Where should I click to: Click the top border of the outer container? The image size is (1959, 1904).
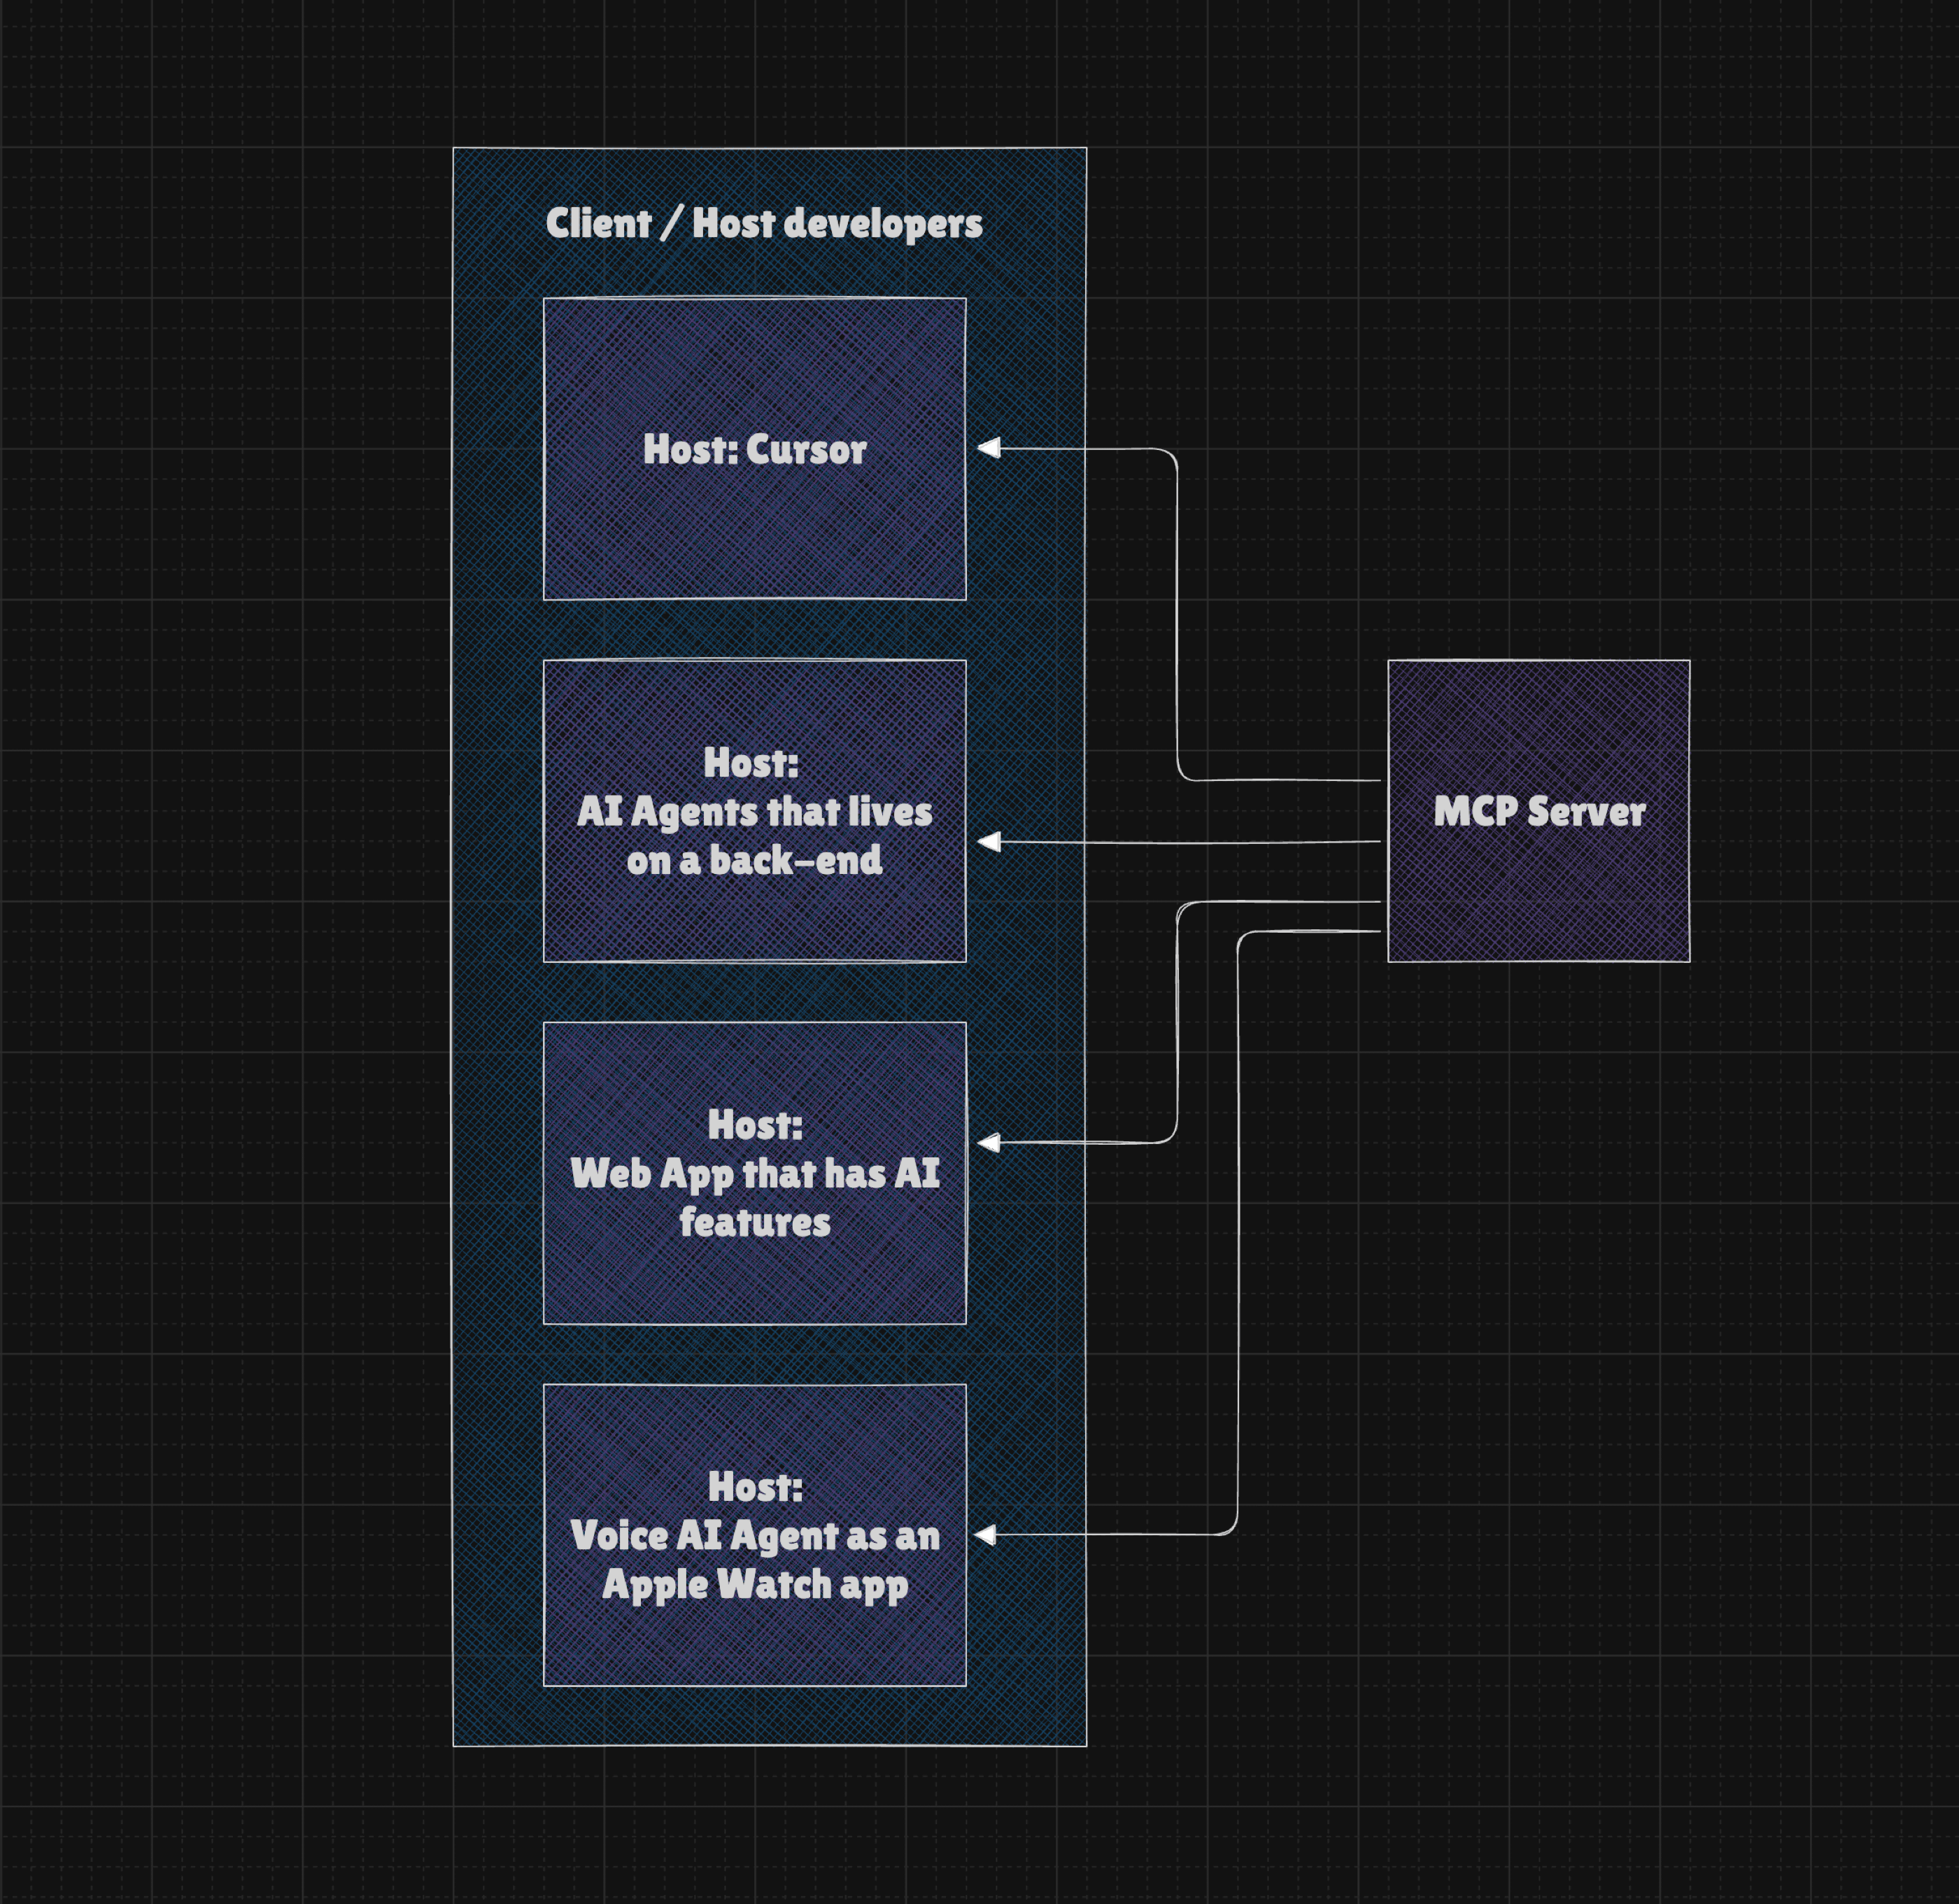(x=770, y=148)
